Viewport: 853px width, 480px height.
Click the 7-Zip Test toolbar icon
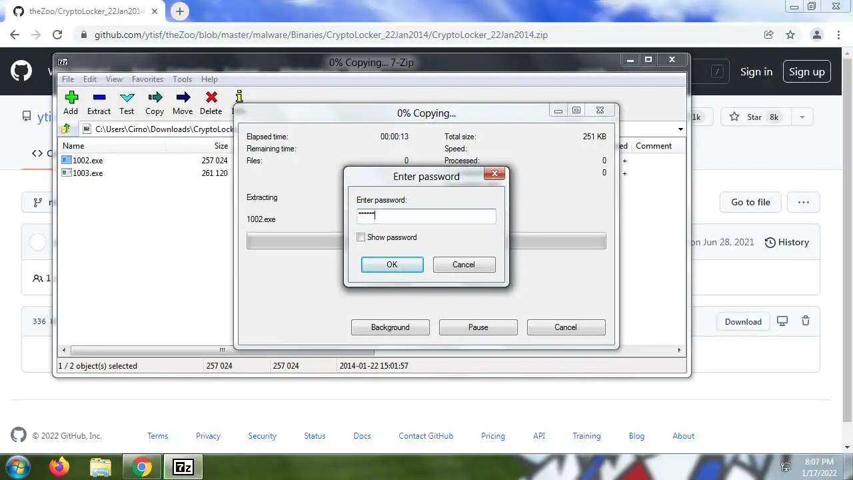pyautogui.click(x=127, y=98)
